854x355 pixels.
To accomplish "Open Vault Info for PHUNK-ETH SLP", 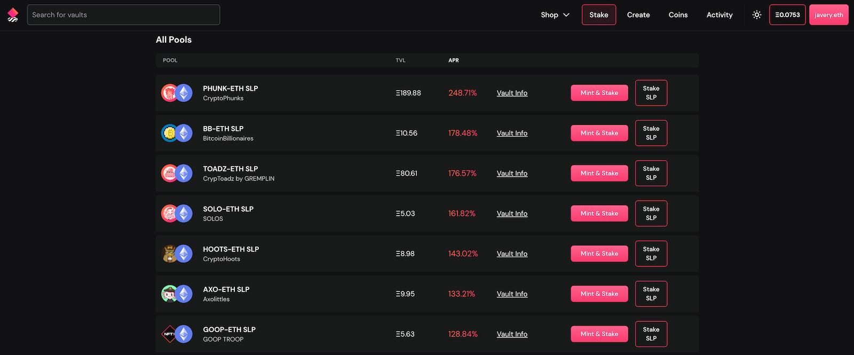I will click(x=512, y=93).
